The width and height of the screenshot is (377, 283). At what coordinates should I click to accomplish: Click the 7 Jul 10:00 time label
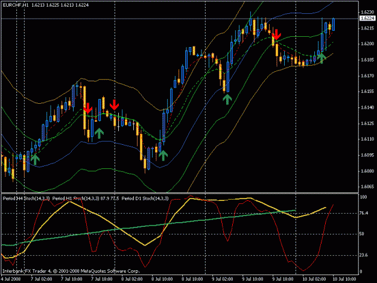coord(71,279)
